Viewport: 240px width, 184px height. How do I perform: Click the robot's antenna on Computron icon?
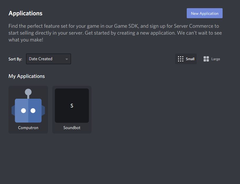tap(28, 93)
